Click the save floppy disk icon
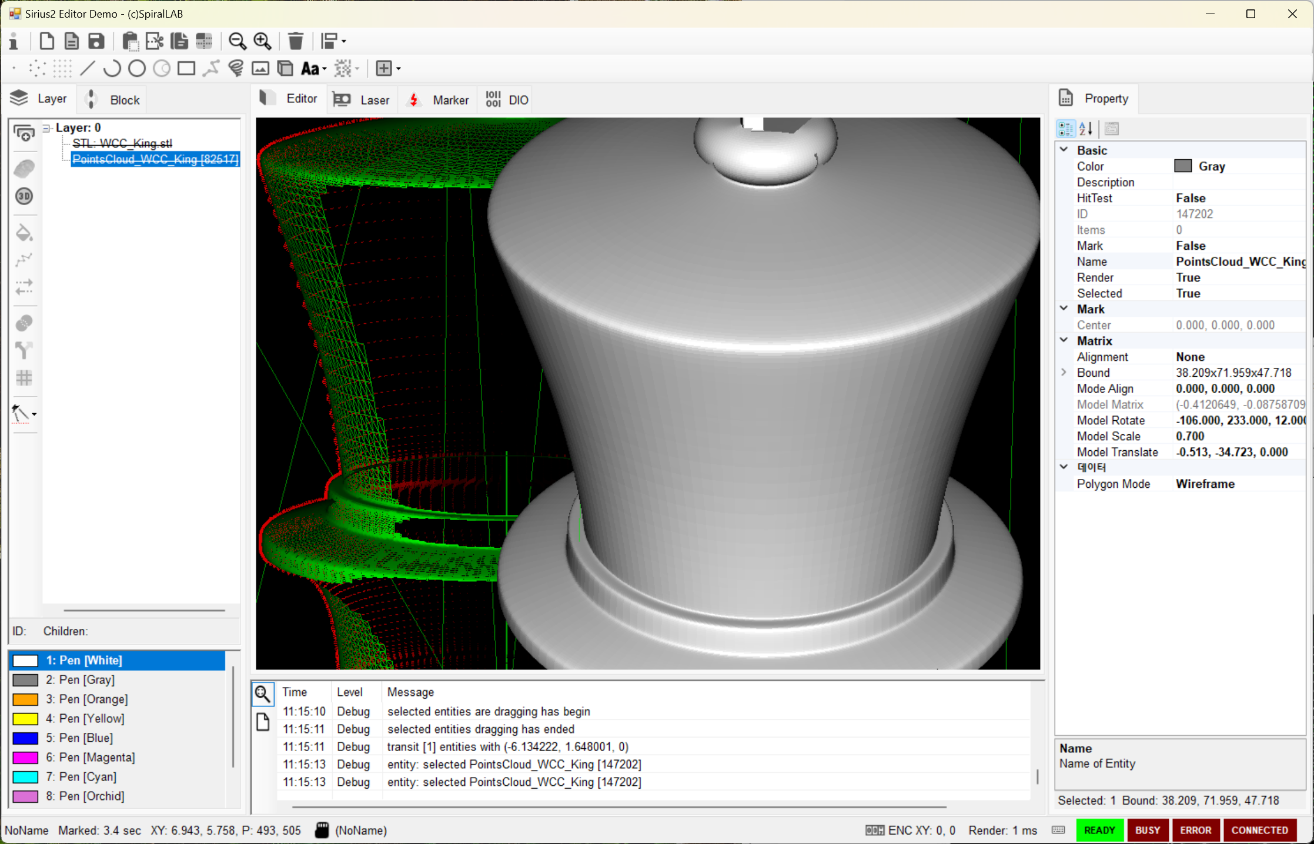1314x844 pixels. [x=96, y=41]
